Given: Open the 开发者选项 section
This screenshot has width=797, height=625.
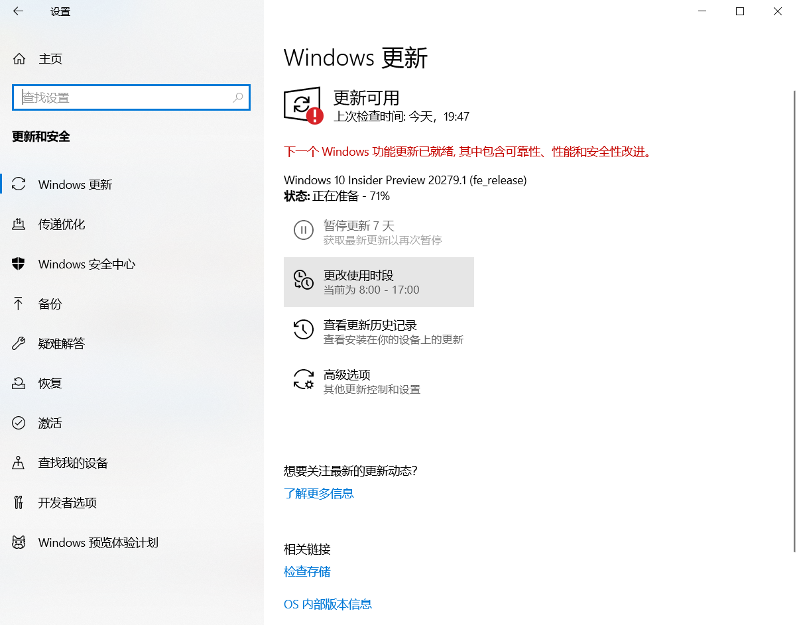Looking at the screenshot, I should (132, 502).
